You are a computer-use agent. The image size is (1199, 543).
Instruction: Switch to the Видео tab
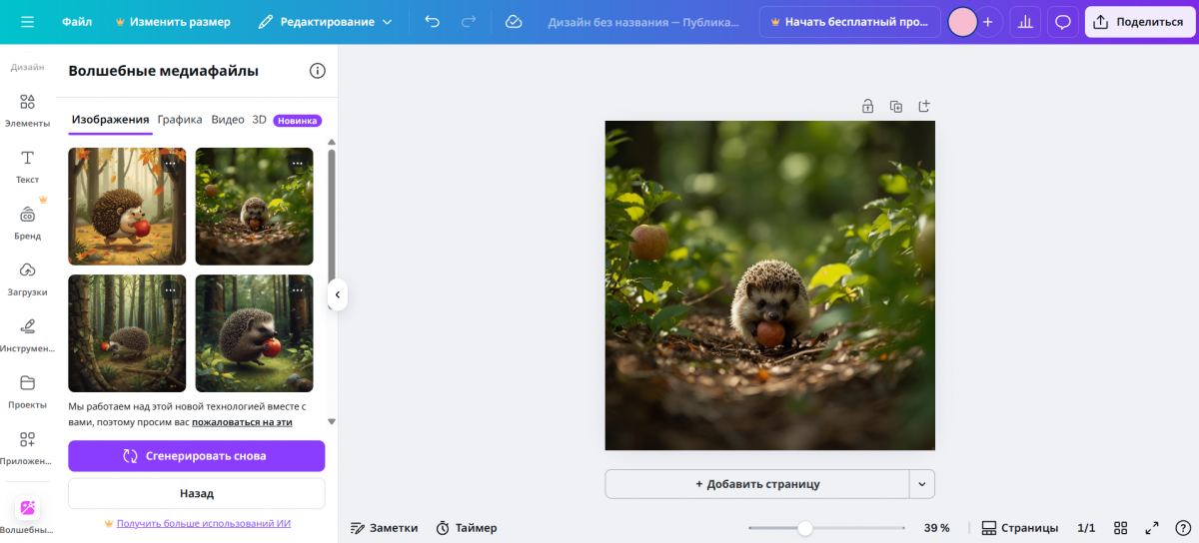tap(228, 120)
